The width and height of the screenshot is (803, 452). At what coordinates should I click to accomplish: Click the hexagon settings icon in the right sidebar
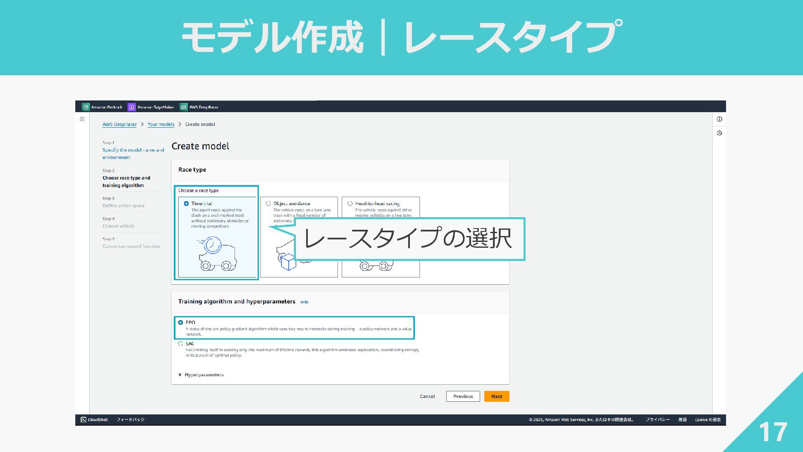(719, 133)
